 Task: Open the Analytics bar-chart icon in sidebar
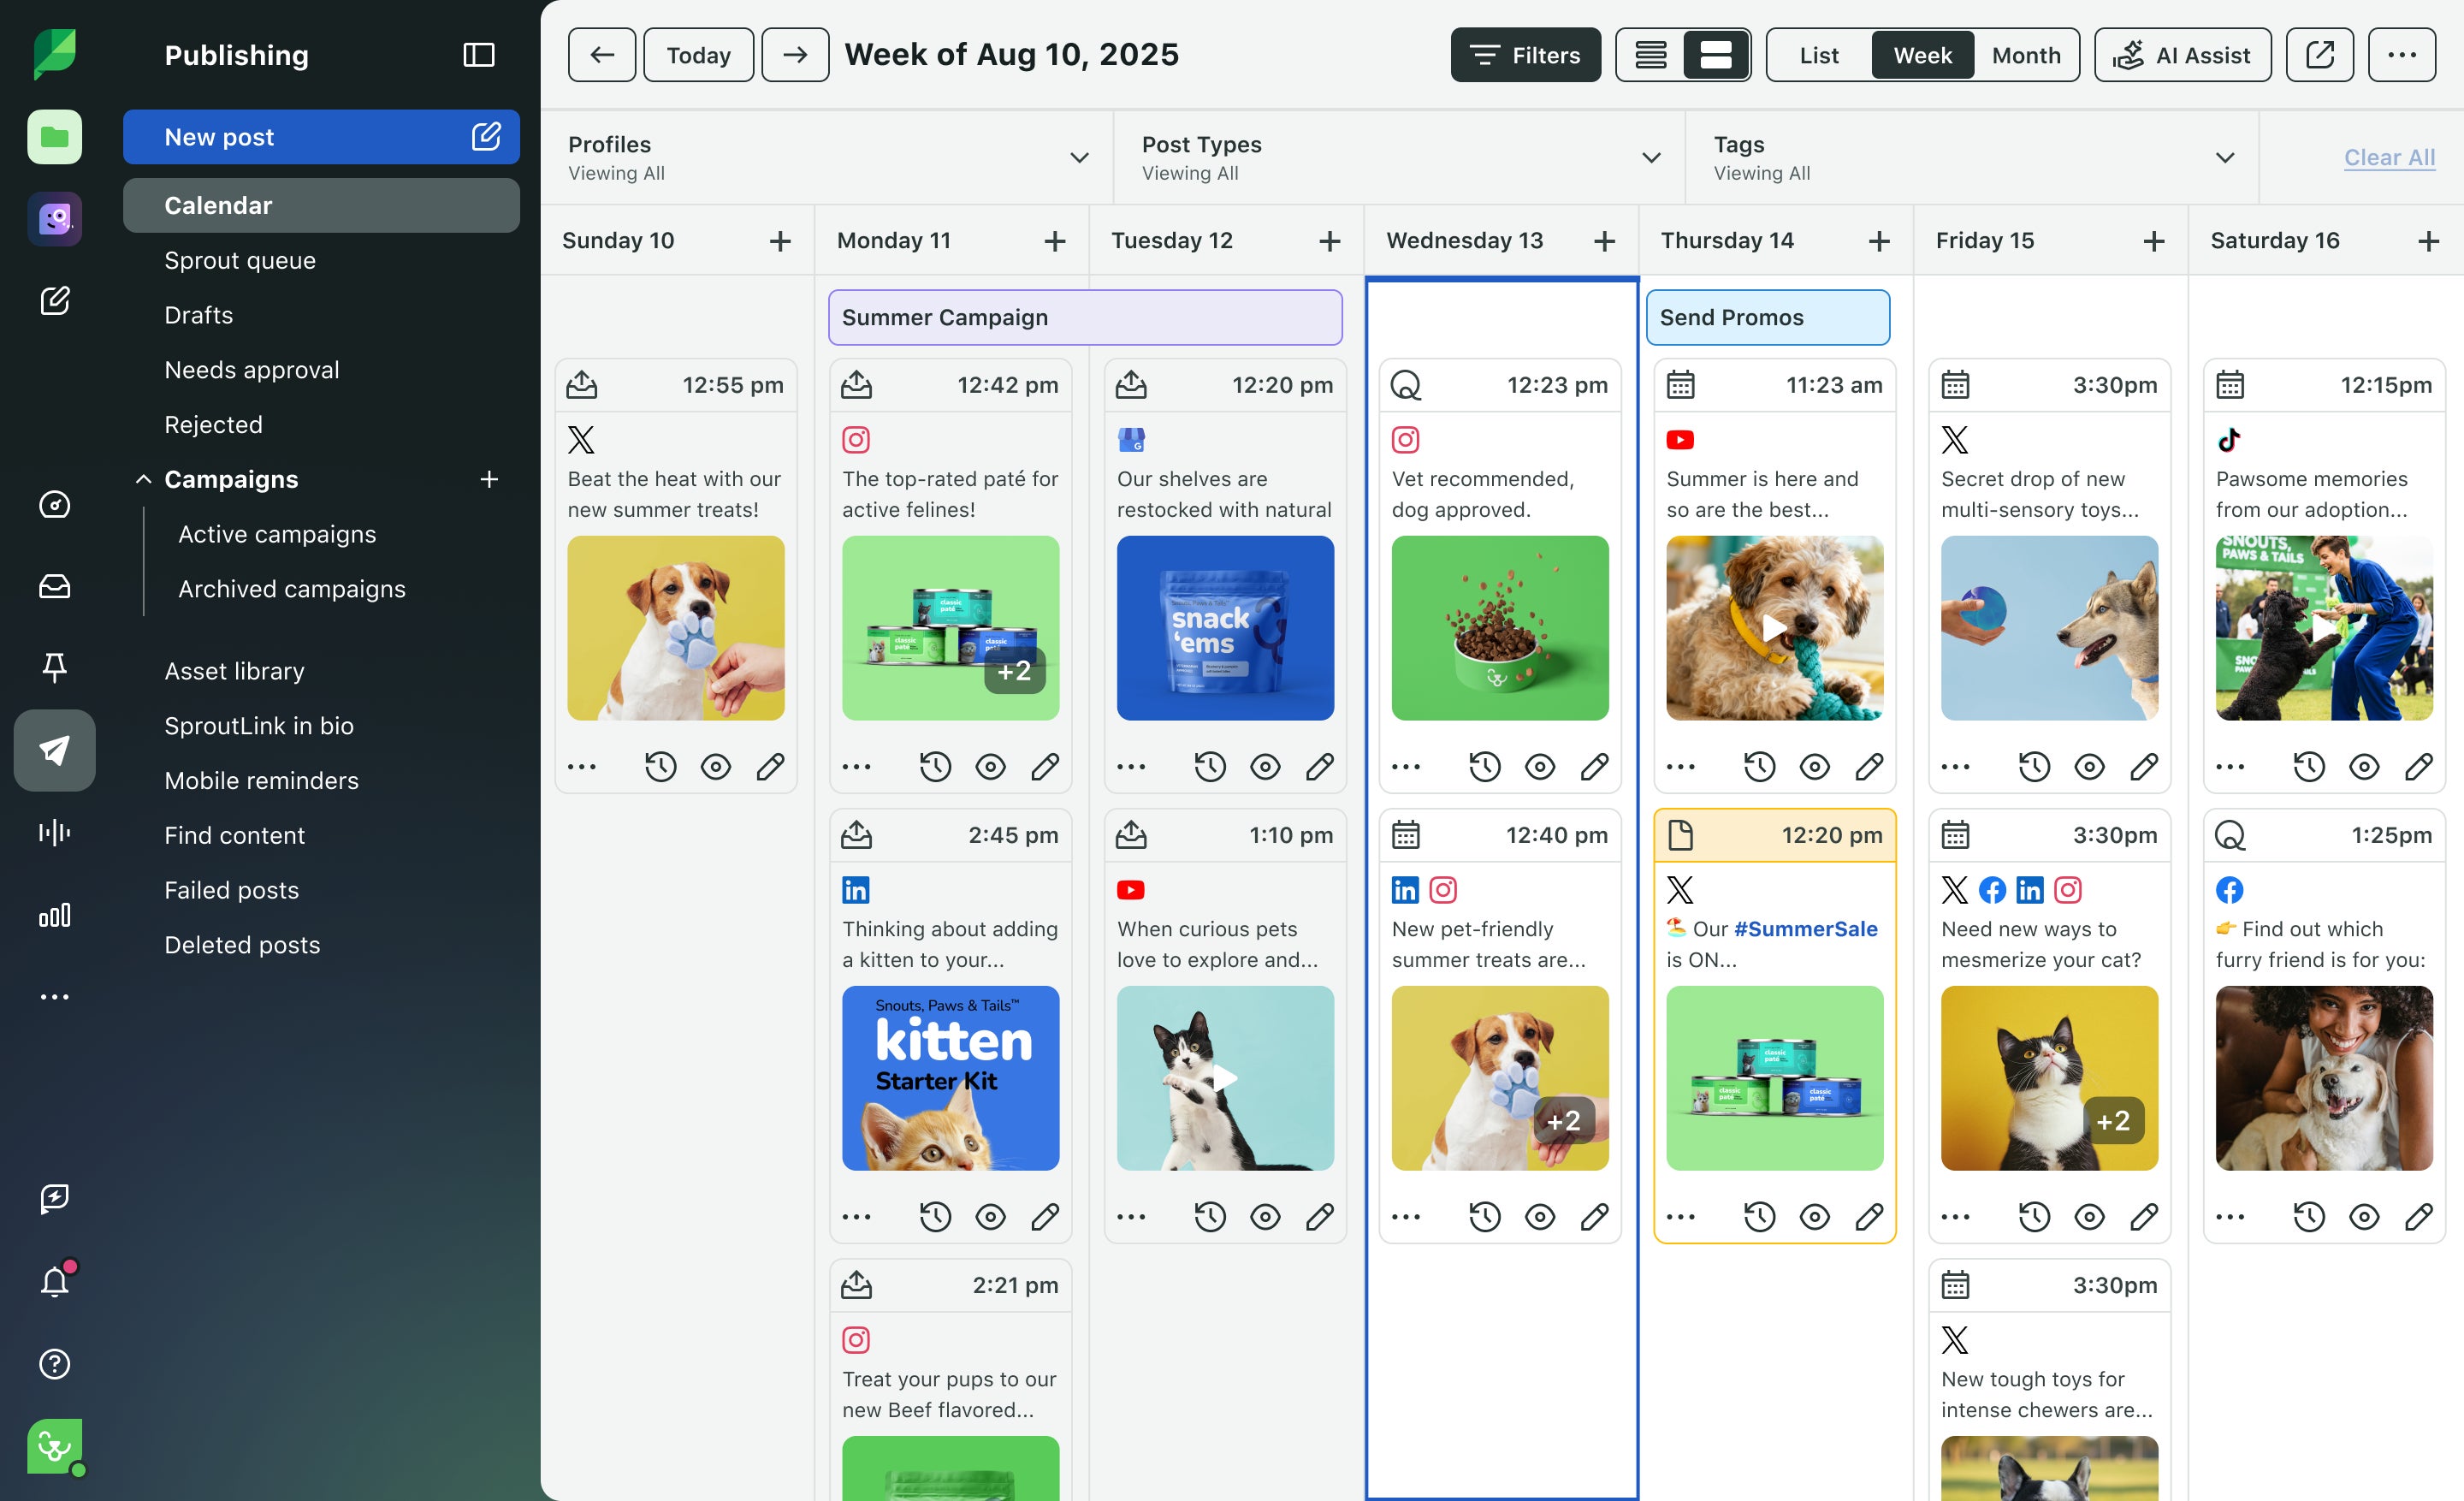tap(55, 913)
